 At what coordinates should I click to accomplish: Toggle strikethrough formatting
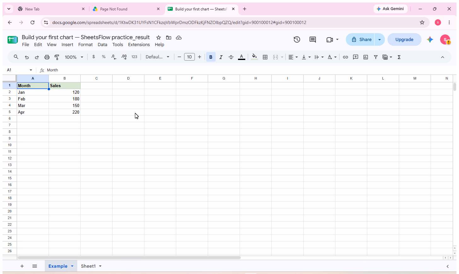pyautogui.click(x=231, y=57)
